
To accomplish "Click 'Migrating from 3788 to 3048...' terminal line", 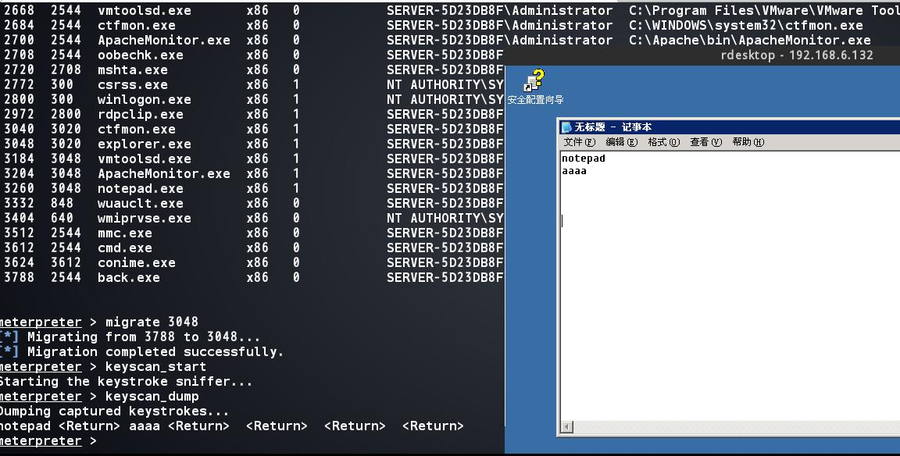I will tap(144, 337).
